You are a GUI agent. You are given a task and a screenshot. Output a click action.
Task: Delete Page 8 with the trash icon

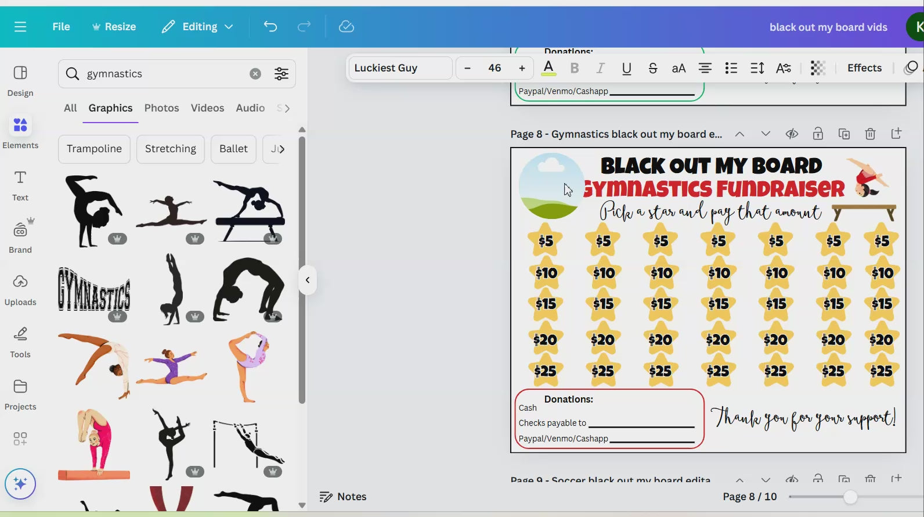point(870,134)
